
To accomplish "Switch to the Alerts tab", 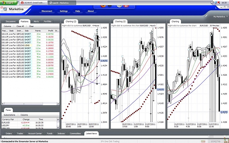I will point(36,22).
